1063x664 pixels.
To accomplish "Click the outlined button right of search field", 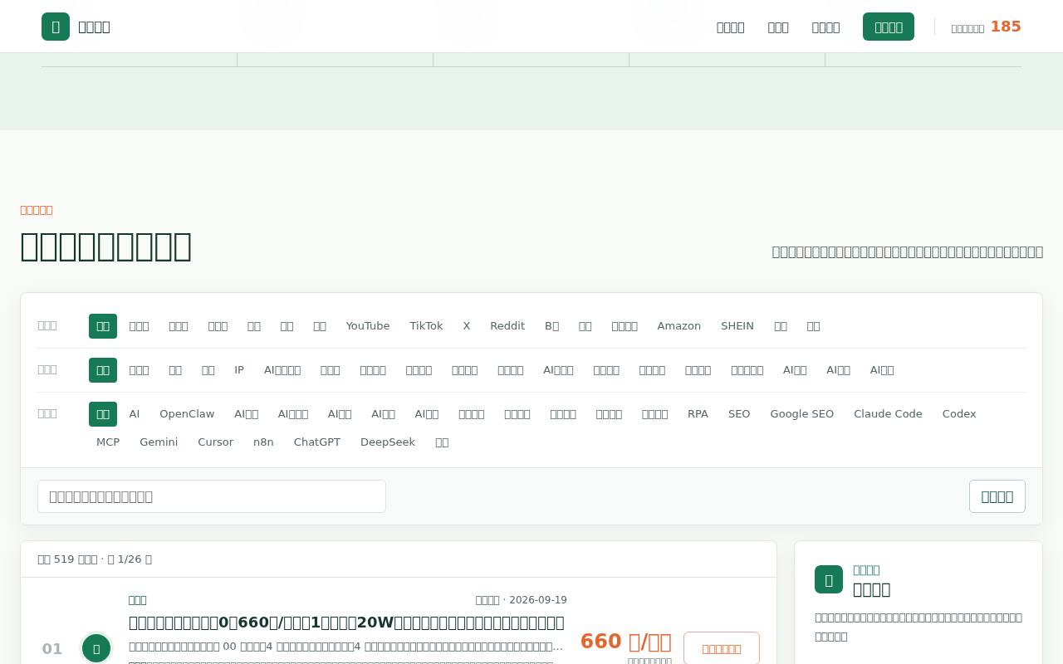I will pos(997,496).
